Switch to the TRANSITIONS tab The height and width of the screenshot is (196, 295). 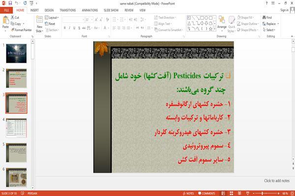coord(68,10)
